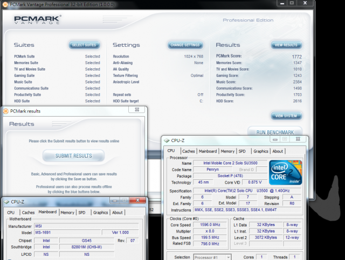Click the PCMark results dialog icon
The height and width of the screenshot is (260, 345).
tap(6, 111)
